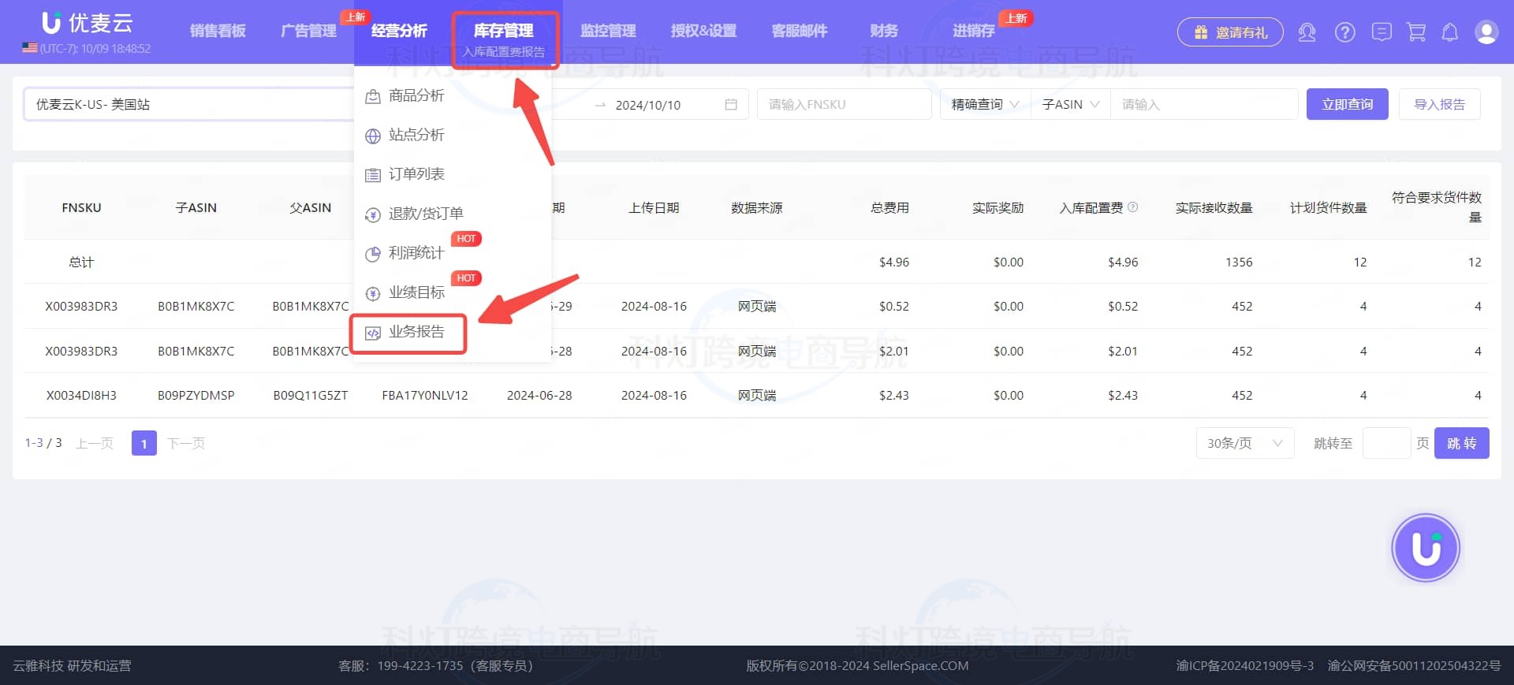Screen dimensions: 1514x685
Task: Click the 业绩目标 target icon
Action: click(x=373, y=293)
